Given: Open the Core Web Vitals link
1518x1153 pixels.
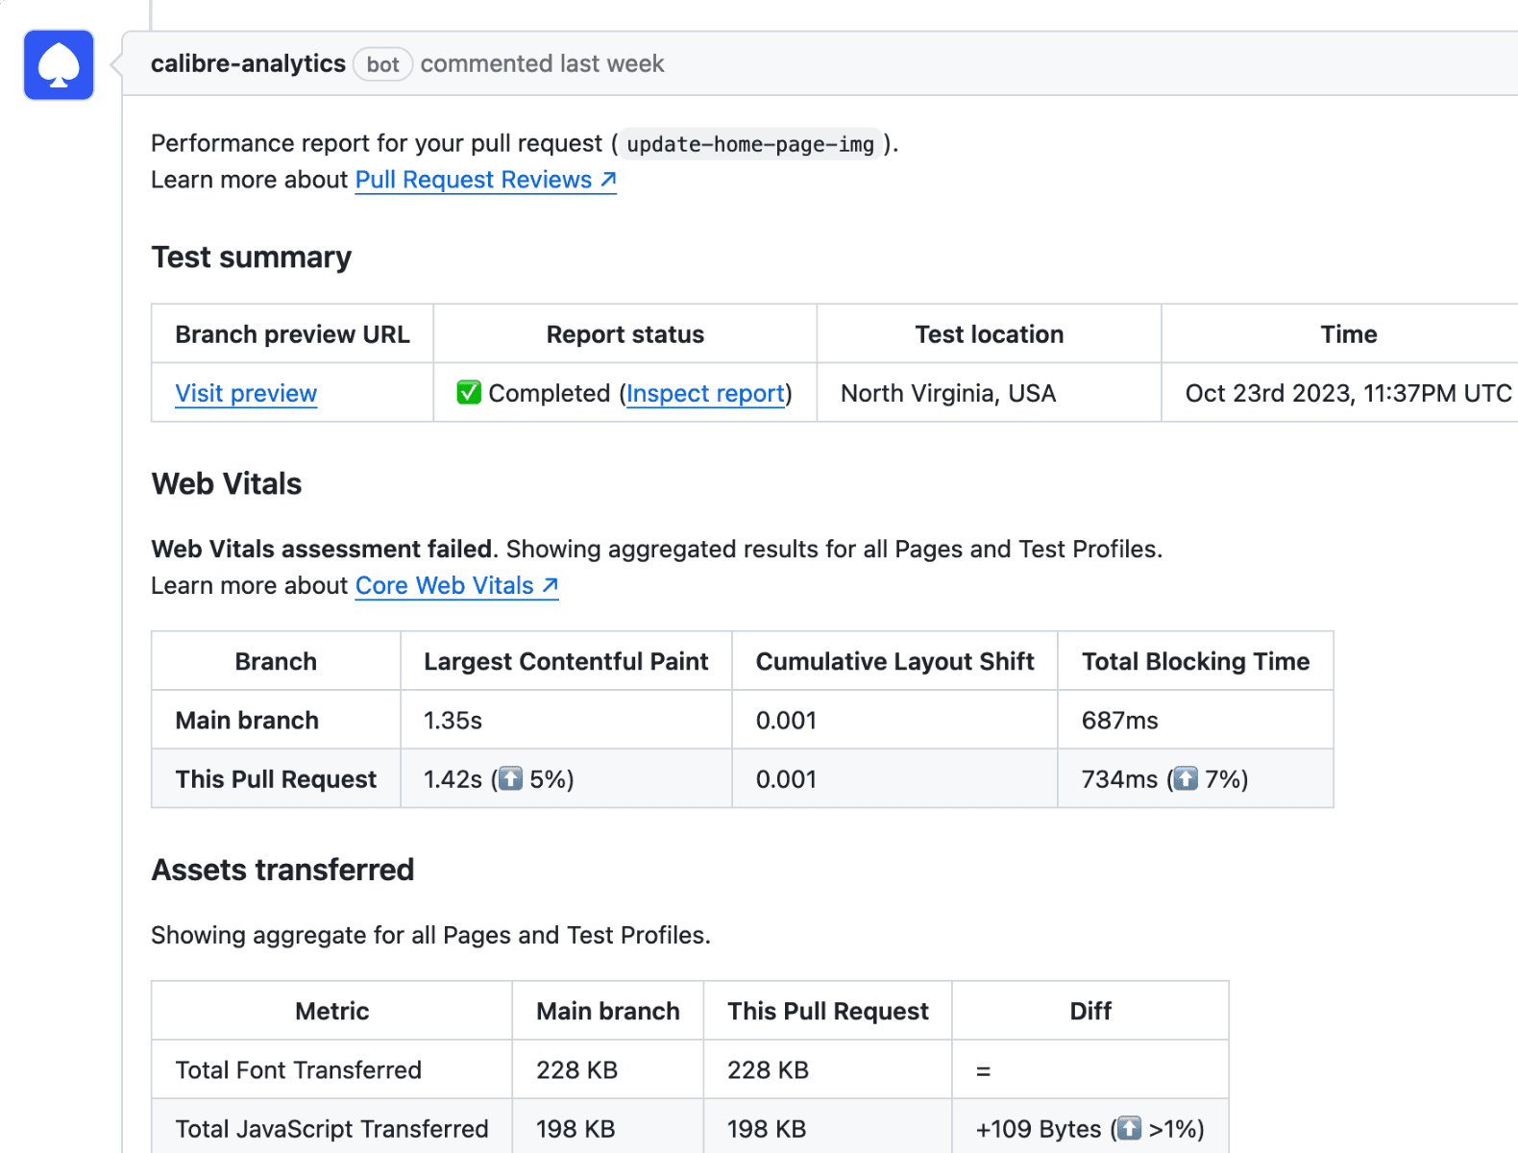Looking at the screenshot, I should tap(444, 585).
